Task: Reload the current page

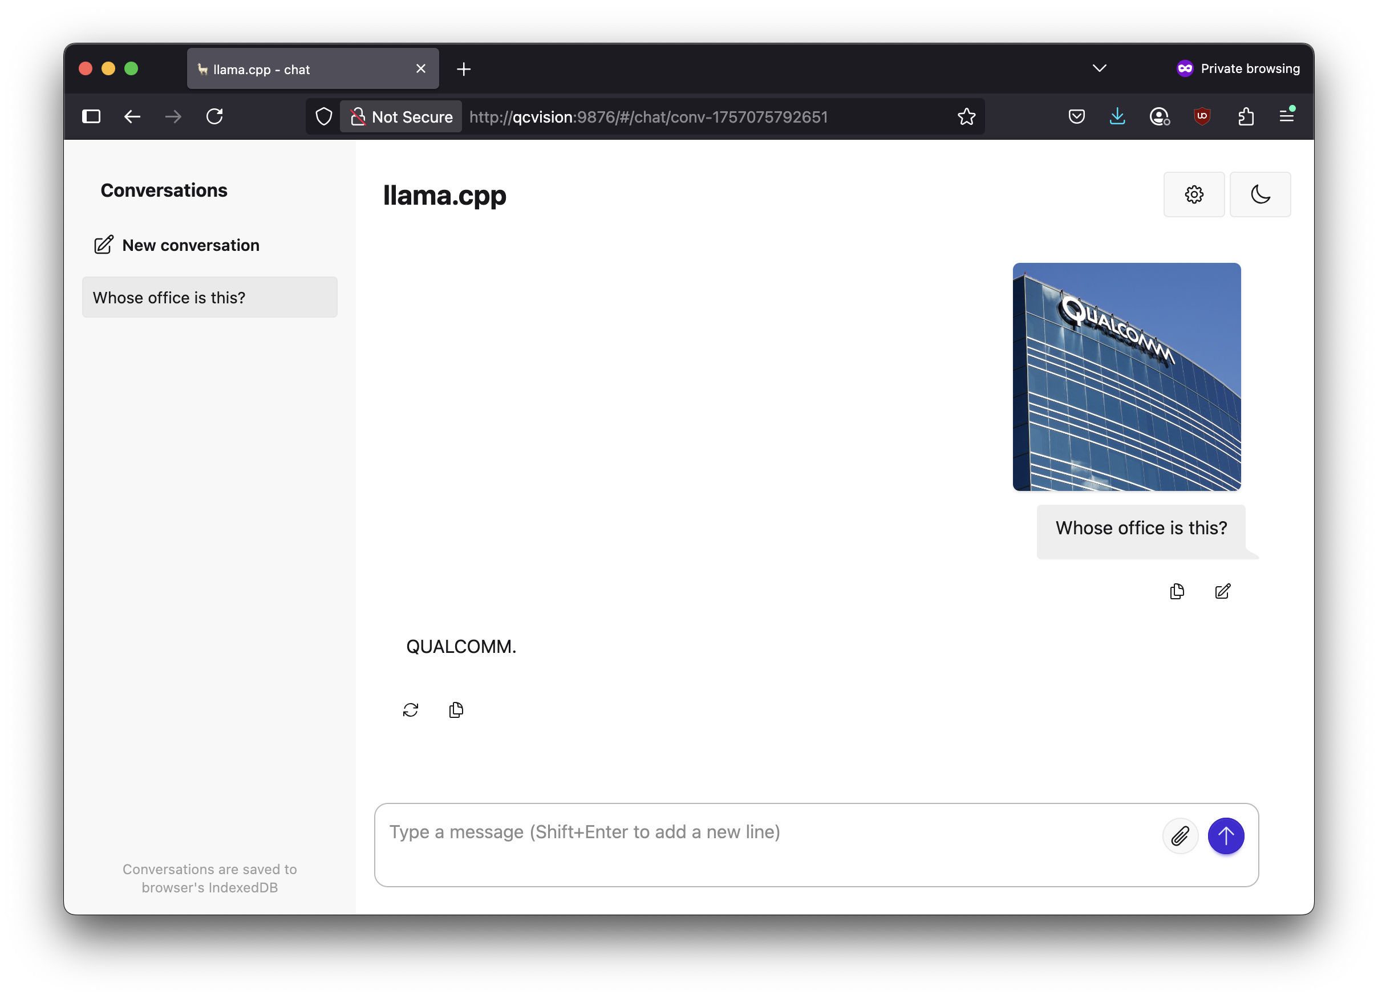Action: 214,116
